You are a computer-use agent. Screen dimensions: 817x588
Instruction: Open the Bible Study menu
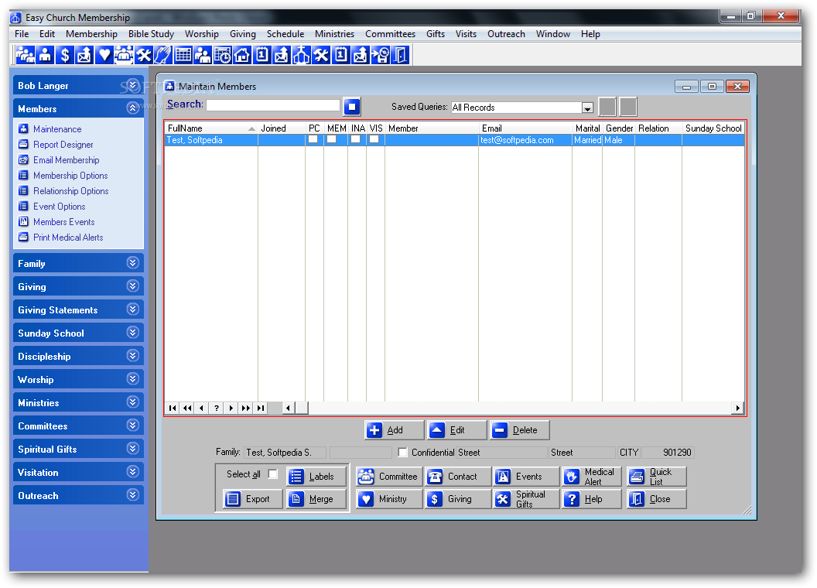[x=150, y=34]
